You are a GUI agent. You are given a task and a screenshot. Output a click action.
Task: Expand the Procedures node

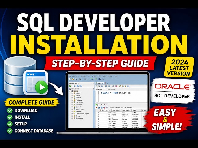tap(72, 102)
